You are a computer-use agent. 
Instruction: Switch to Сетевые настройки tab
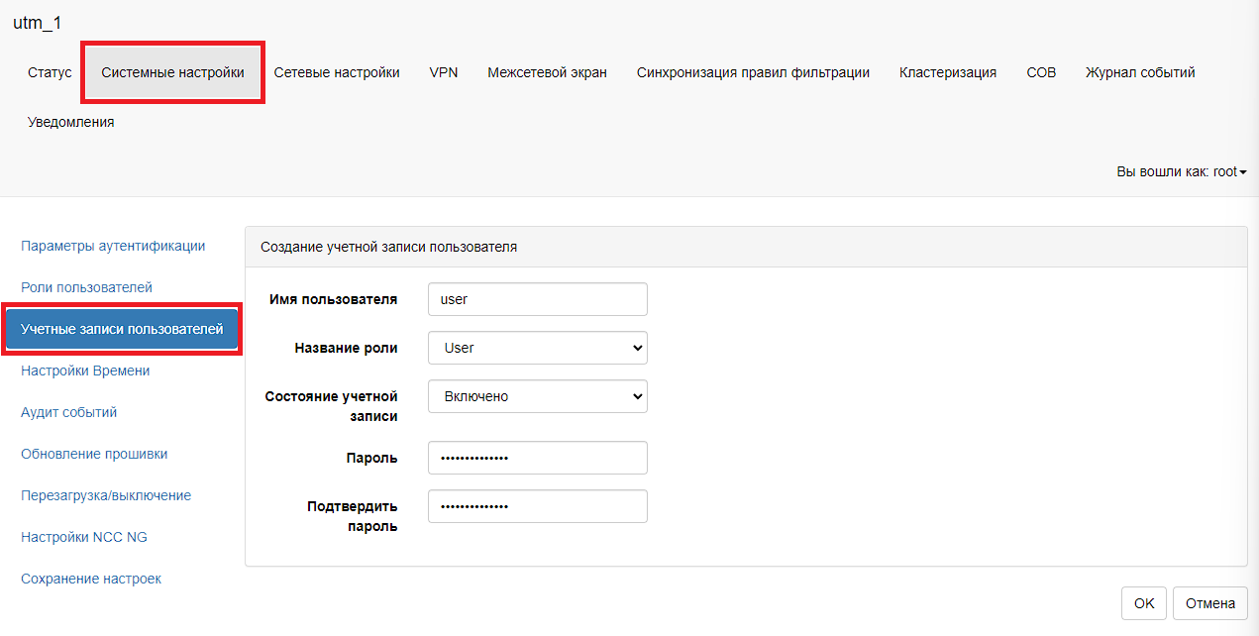pyautogui.click(x=337, y=72)
